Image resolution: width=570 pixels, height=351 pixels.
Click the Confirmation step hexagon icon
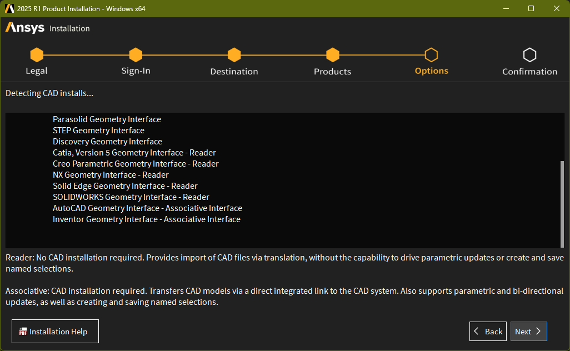click(529, 55)
